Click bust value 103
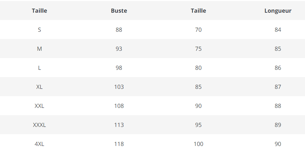 [119, 87]
